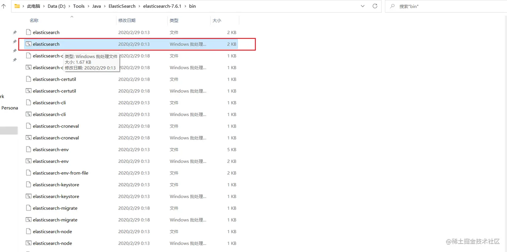This screenshot has width=507, height=252.
Task: Go to the ElasticSearch folder breadcrumb
Action: click(122, 6)
